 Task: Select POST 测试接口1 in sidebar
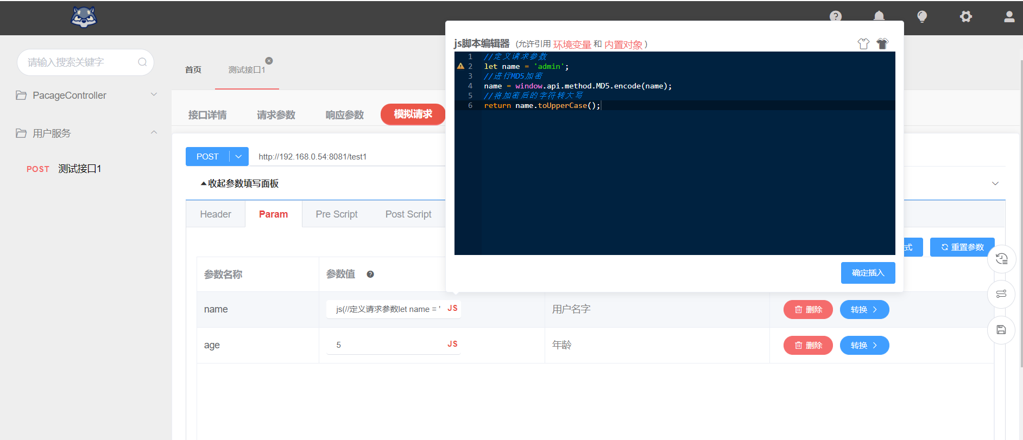[64, 169]
